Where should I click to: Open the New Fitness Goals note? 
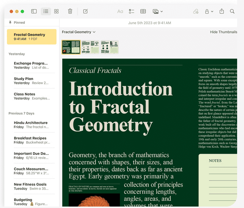(x=31, y=186)
